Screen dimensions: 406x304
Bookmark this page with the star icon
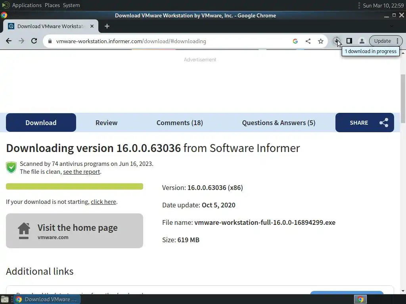(x=320, y=41)
